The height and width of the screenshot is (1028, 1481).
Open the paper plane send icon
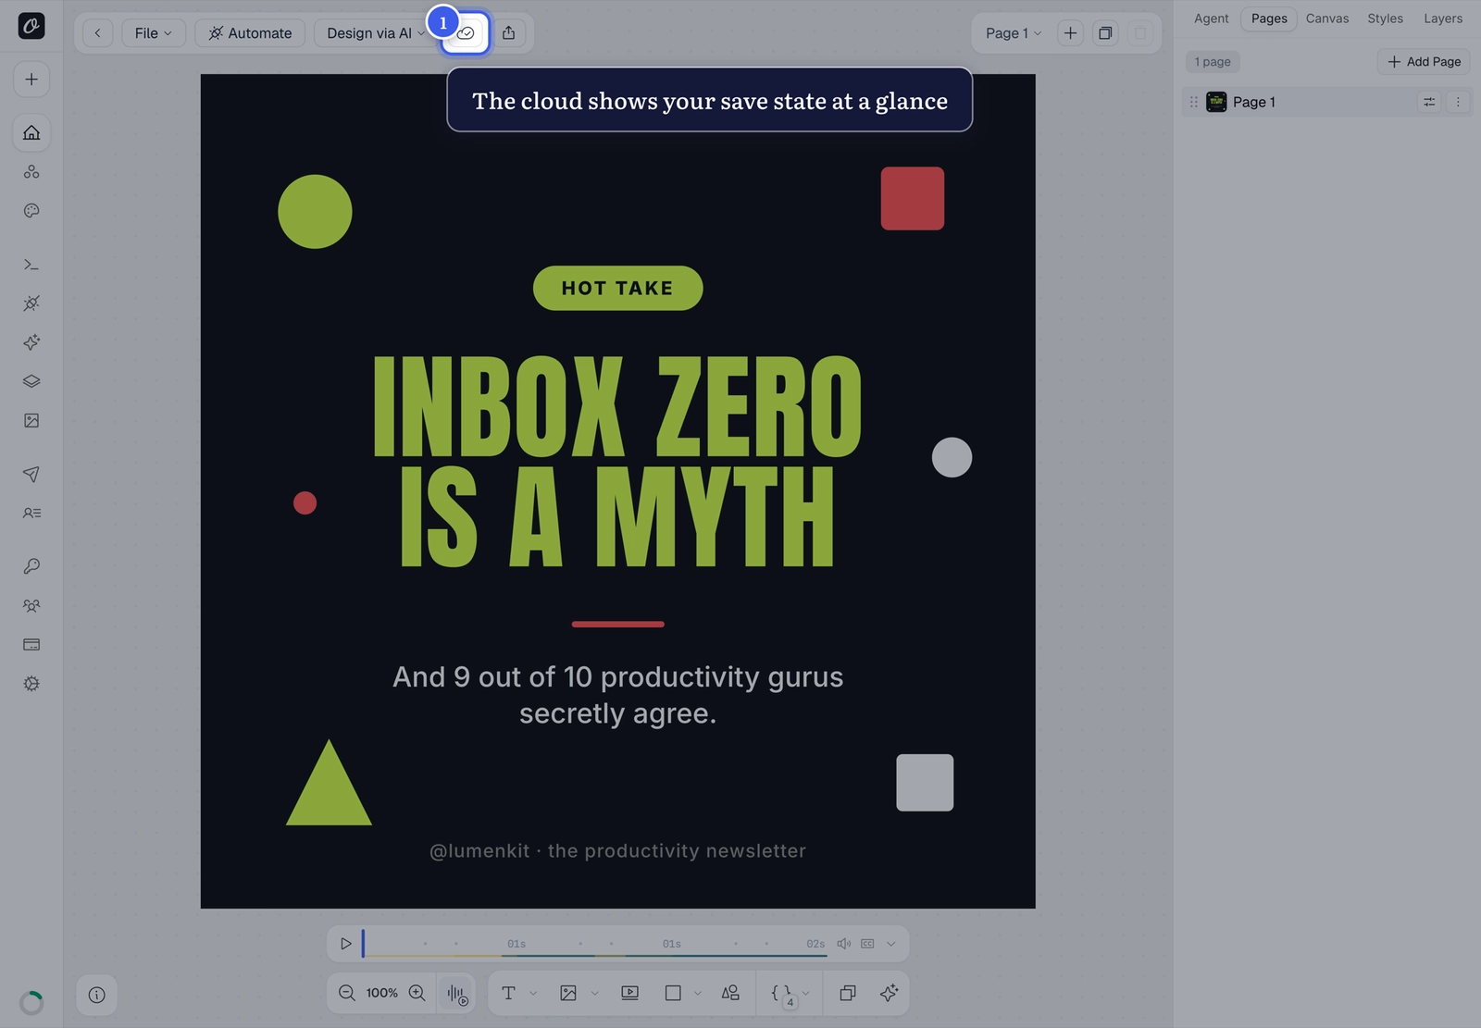click(x=31, y=475)
